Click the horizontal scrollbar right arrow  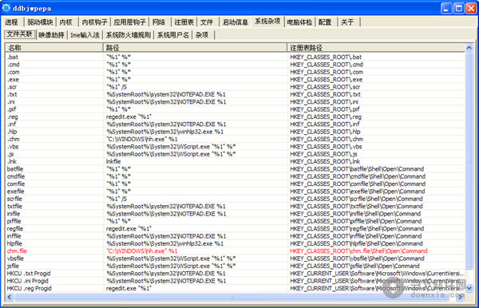(x=460, y=297)
